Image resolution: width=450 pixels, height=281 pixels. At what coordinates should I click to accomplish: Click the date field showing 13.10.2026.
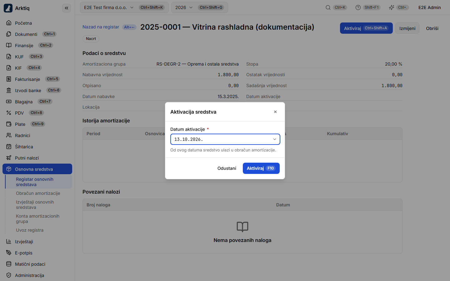tap(225, 139)
